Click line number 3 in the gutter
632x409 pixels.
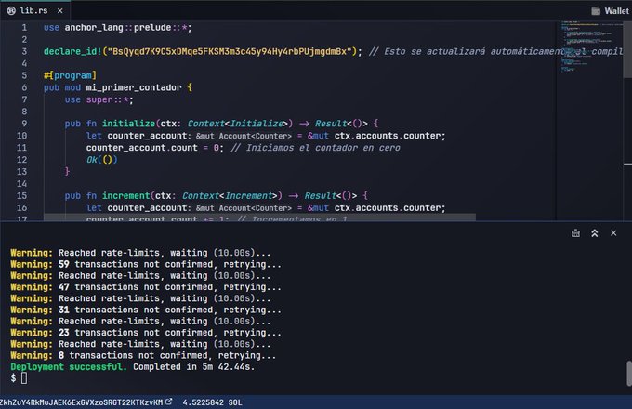(x=24, y=51)
